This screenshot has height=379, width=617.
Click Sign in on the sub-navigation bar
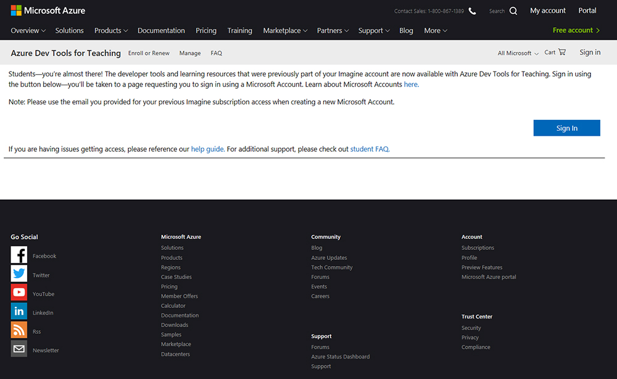coord(590,52)
